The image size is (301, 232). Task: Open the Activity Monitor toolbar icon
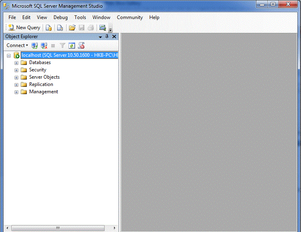tap(103, 28)
